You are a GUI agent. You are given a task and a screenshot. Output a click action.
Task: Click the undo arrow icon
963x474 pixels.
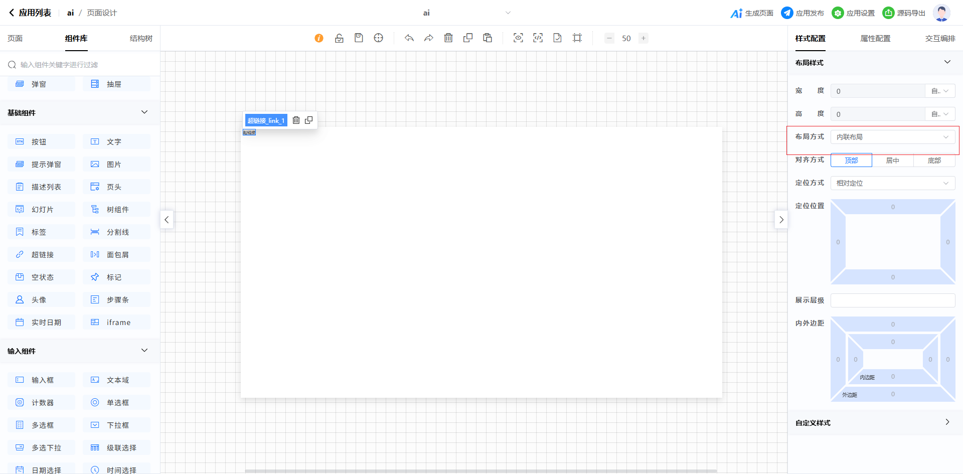pos(409,38)
